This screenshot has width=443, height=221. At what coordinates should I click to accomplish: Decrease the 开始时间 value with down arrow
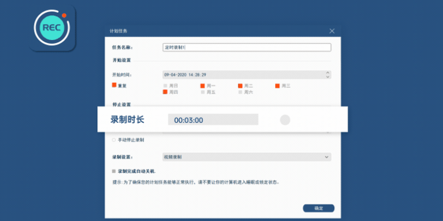point(328,76)
